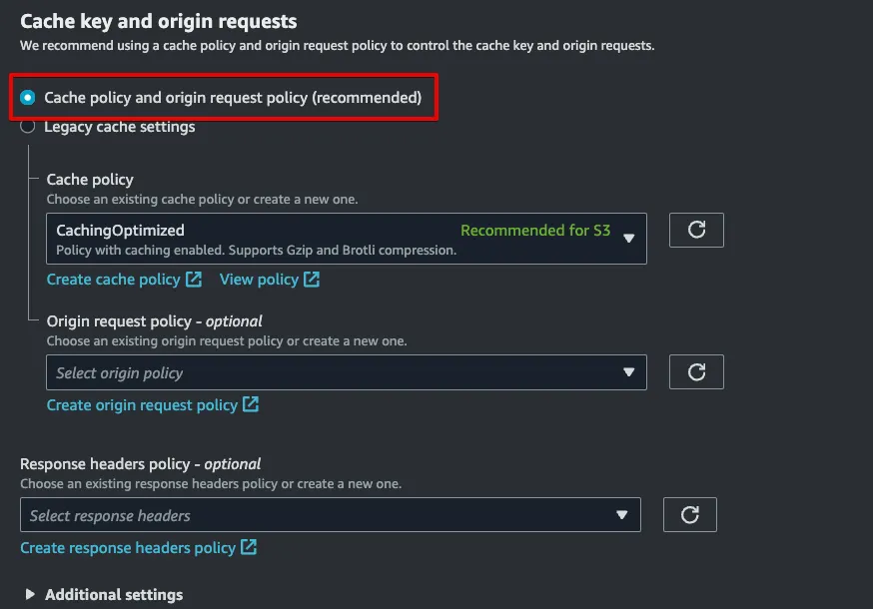Click external icon beside Create response headers policy
The width and height of the screenshot is (873, 609).
tap(249, 548)
